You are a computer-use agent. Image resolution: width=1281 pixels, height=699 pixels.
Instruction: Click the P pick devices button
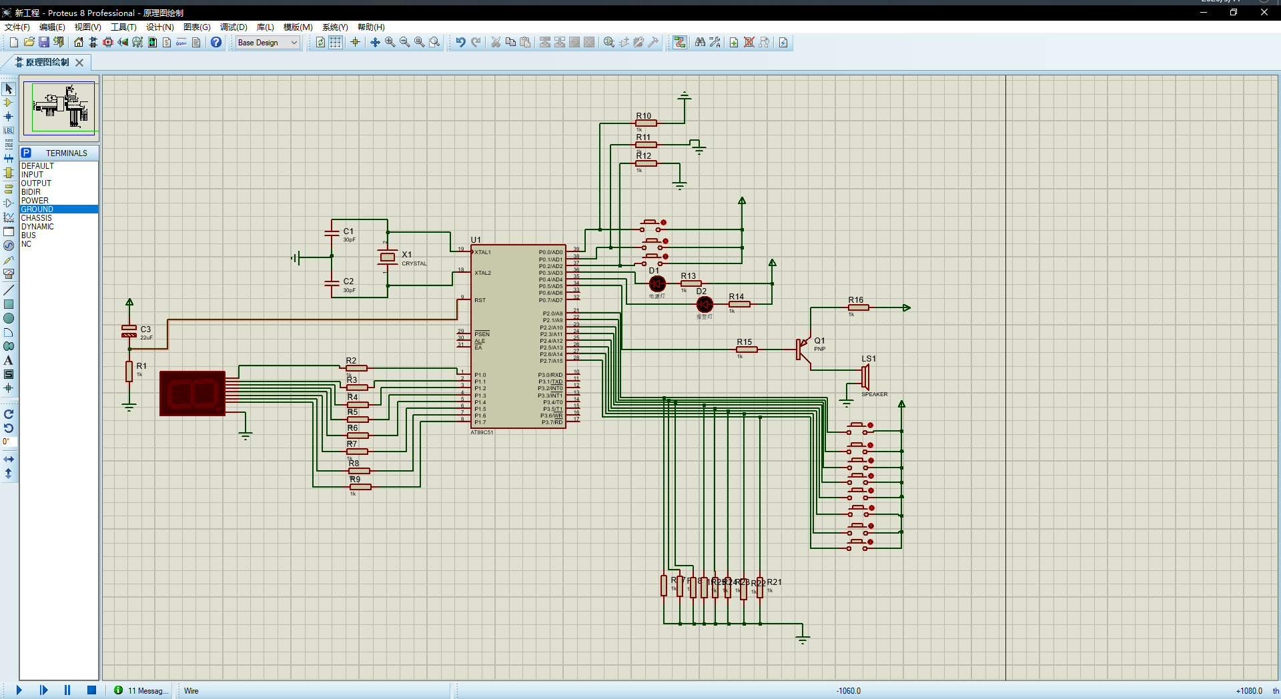[27, 153]
